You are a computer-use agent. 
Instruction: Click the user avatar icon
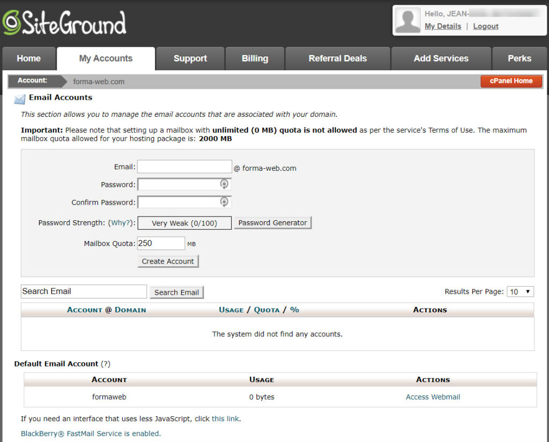pyautogui.click(x=407, y=20)
